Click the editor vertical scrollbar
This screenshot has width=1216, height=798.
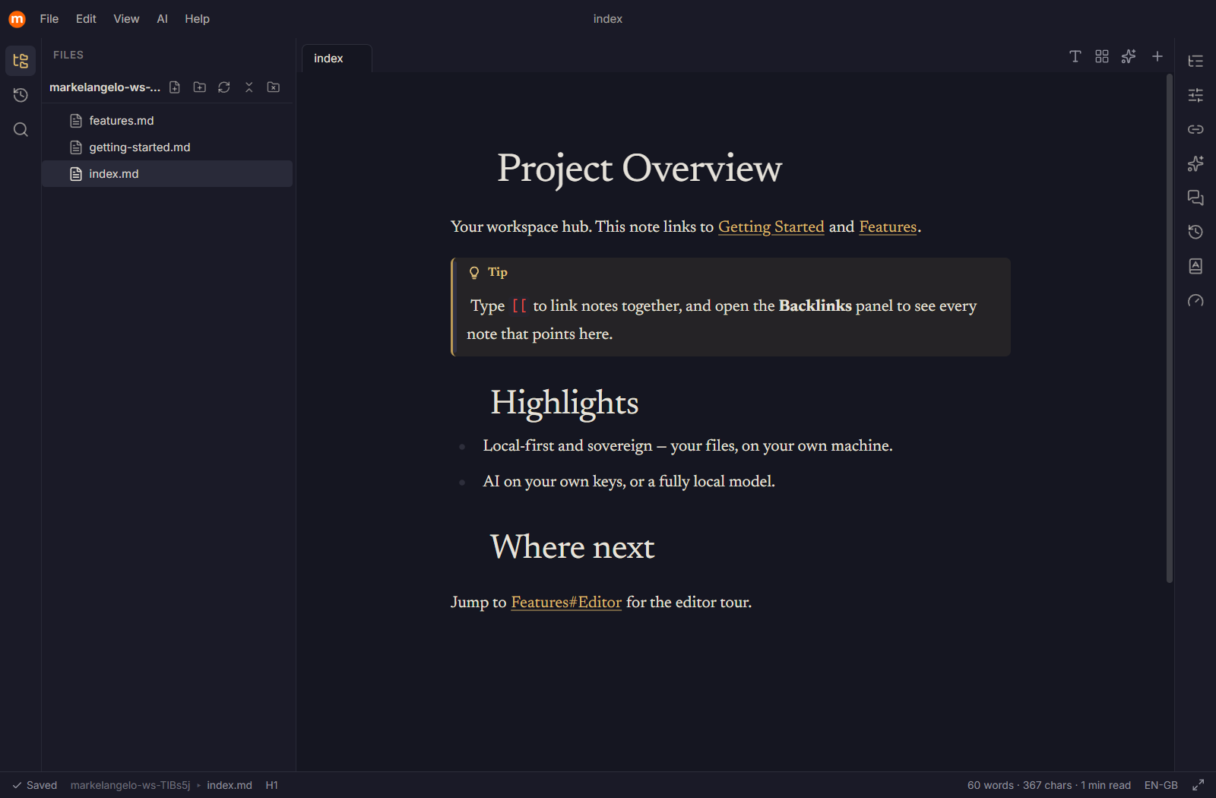(x=1170, y=328)
